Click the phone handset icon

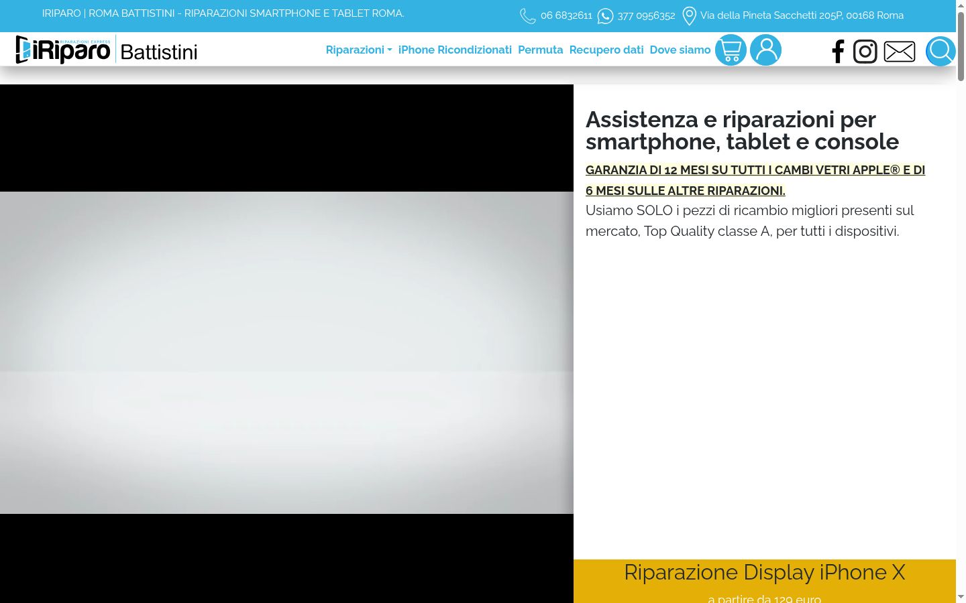pyautogui.click(x=528, y=15)
